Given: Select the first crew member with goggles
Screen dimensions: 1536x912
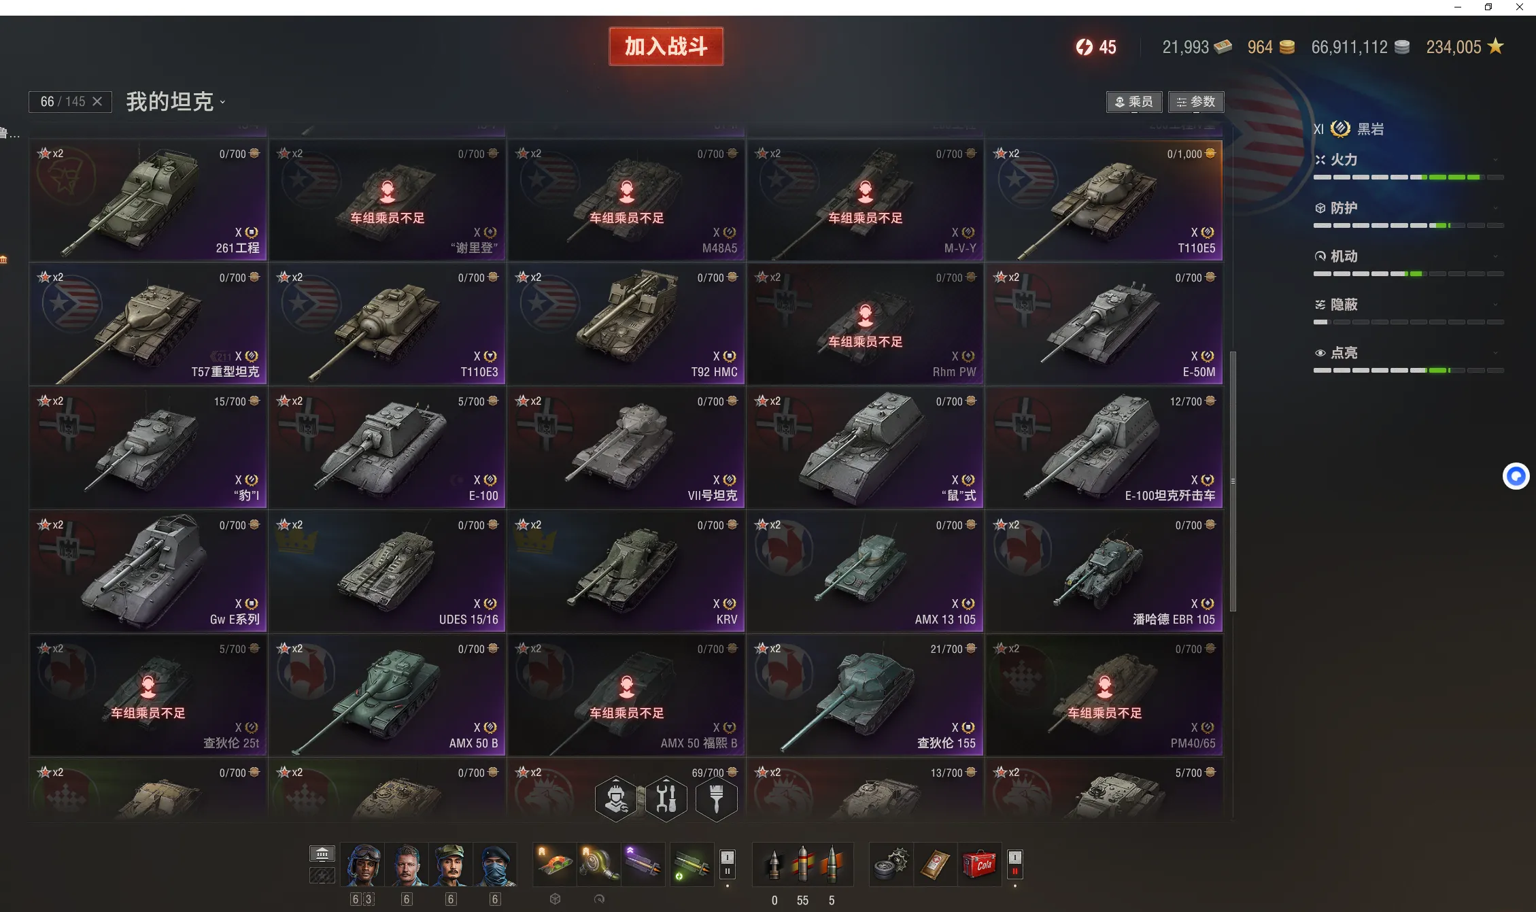Looking at the screenshot, I should click(363, 864).
